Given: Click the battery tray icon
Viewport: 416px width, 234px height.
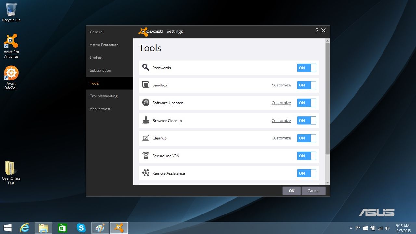Looking at the screenshot, I should (373, 228).
